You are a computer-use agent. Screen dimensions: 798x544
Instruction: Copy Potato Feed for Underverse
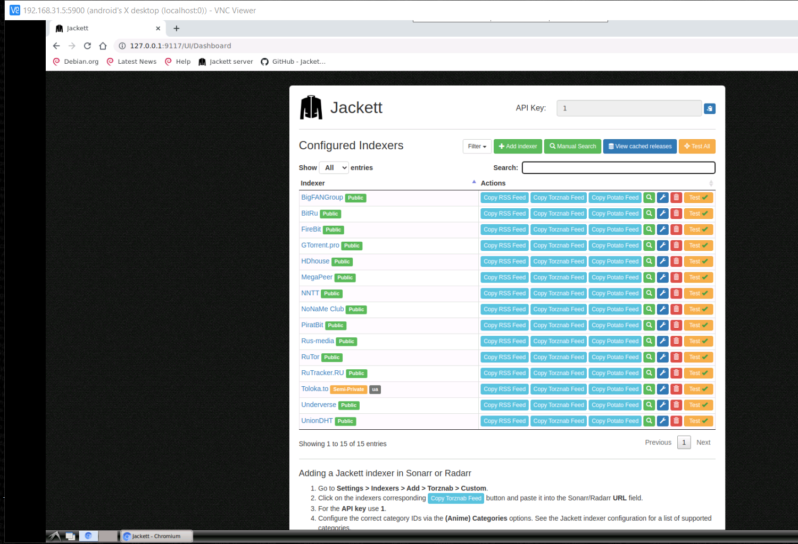click(x=615, y=405)
